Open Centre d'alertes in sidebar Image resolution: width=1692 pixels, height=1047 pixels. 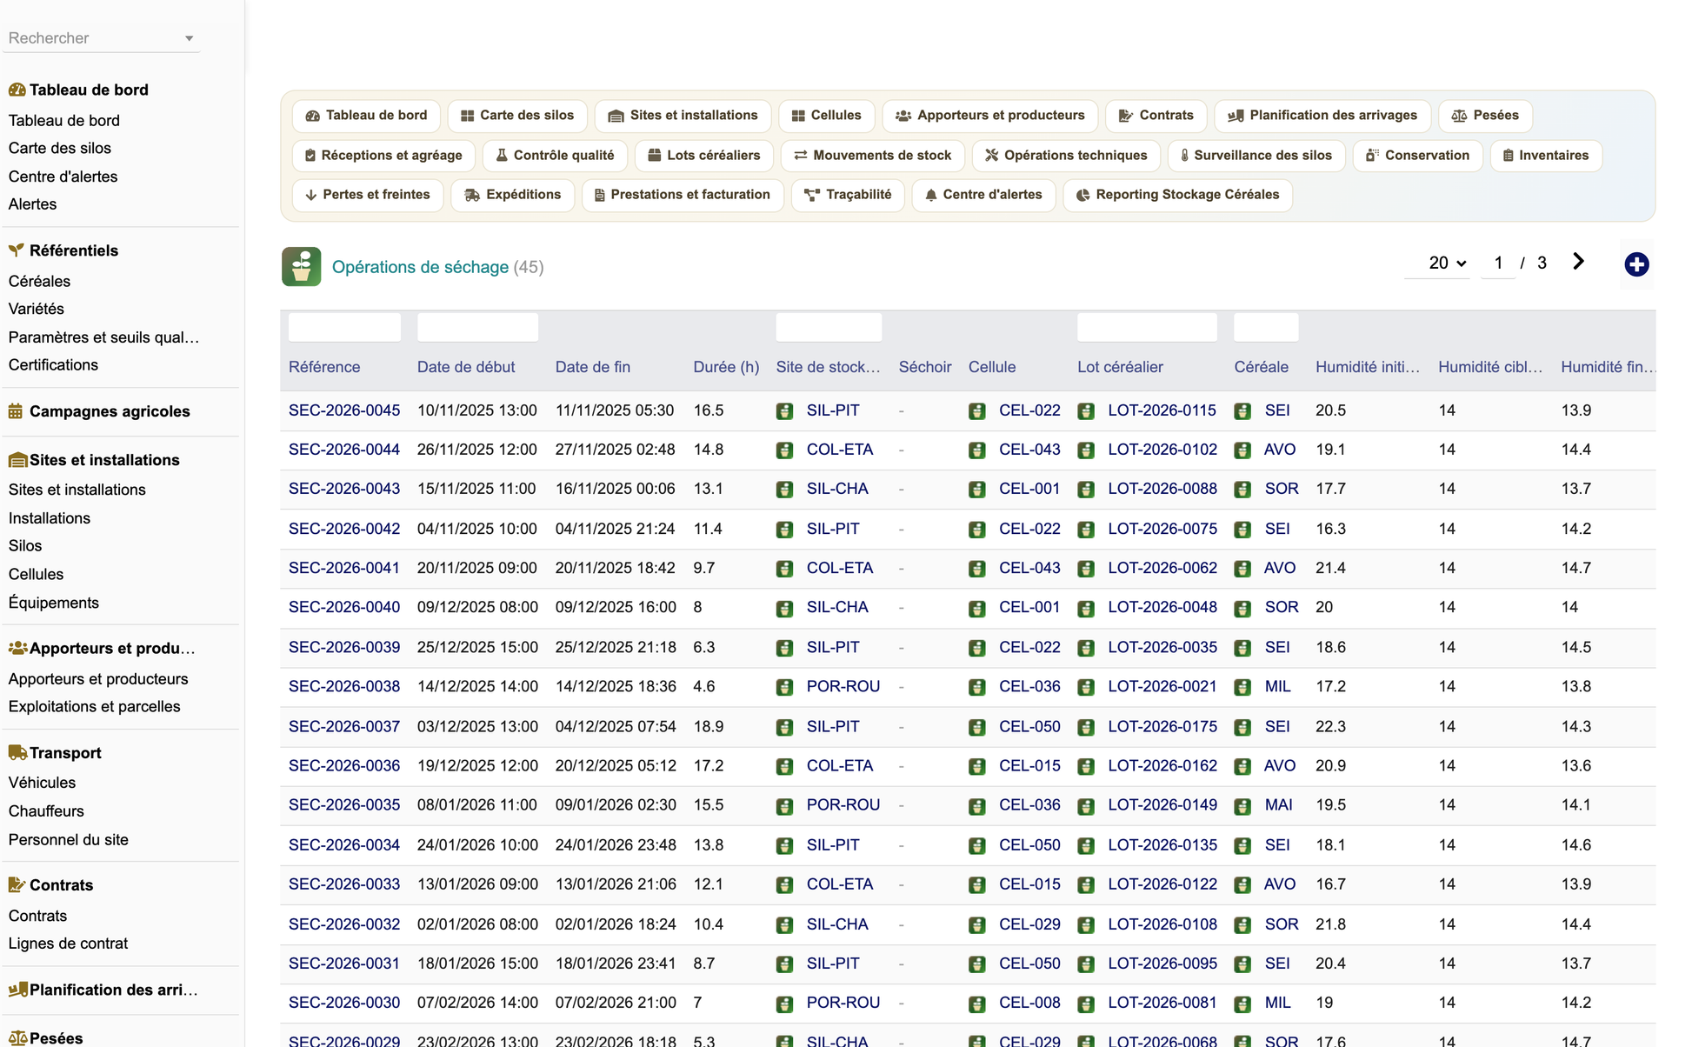tap(63, 177)
